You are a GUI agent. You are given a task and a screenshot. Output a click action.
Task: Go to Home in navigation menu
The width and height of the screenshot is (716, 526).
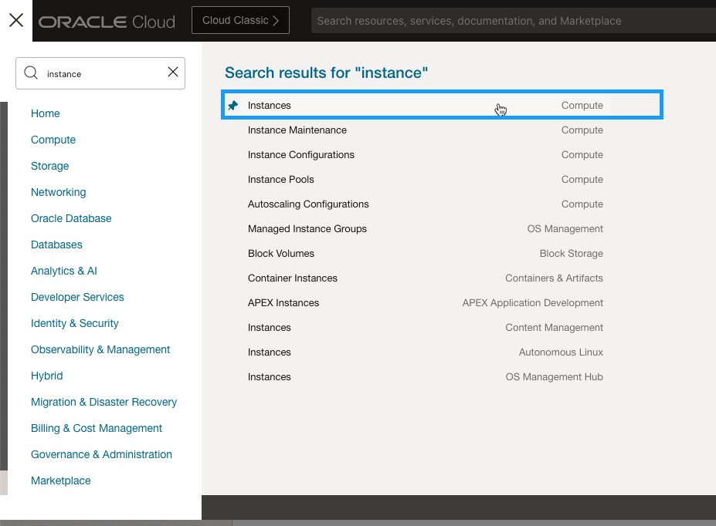point(46,113)
